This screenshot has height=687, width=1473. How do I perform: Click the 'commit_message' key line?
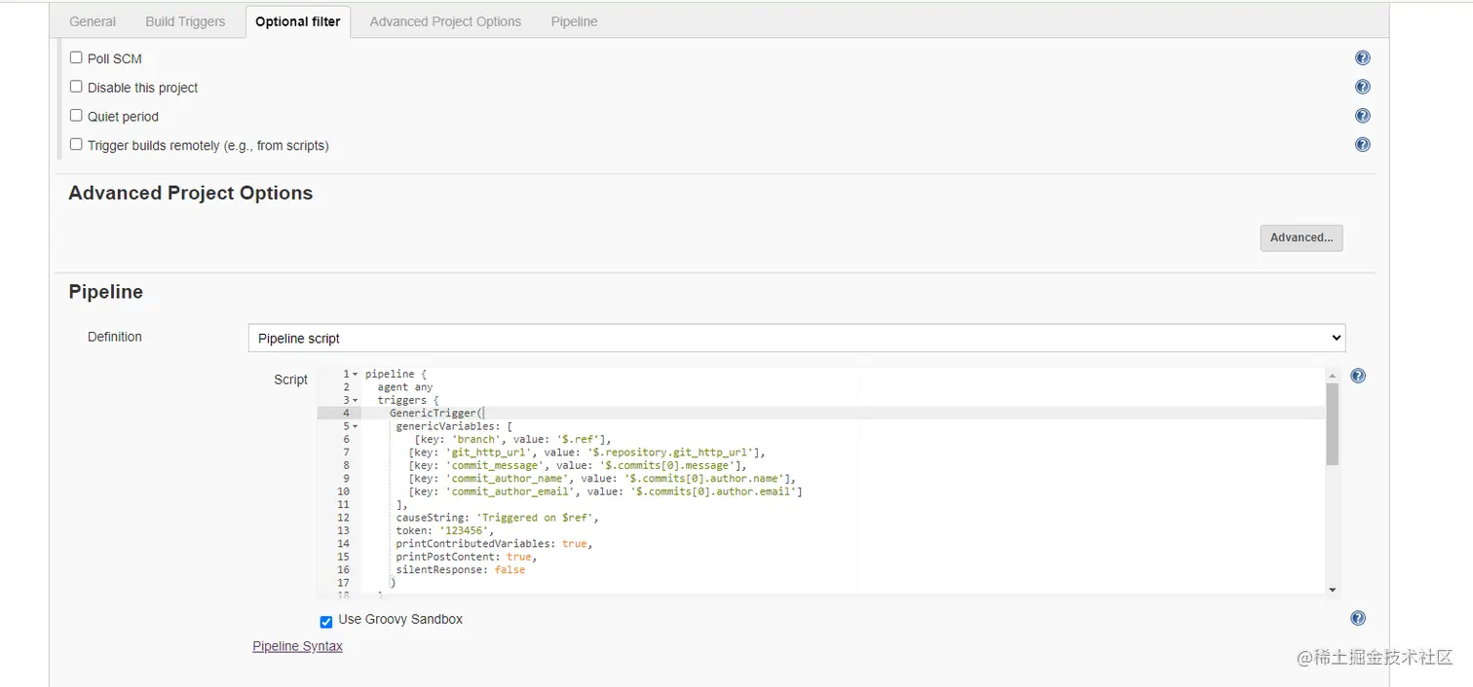[x=578, y=465]
